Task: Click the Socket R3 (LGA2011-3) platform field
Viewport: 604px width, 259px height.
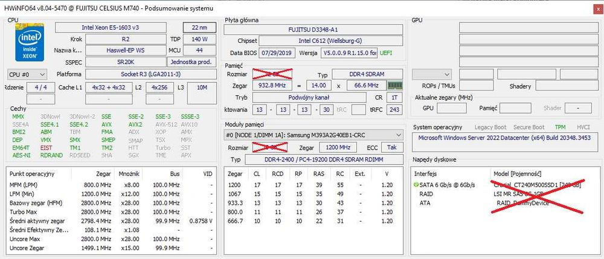Action: click(150, 74)
